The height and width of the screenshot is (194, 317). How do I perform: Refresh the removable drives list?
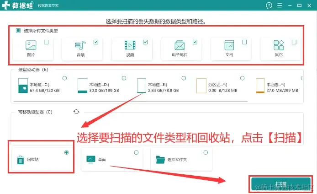76,112
